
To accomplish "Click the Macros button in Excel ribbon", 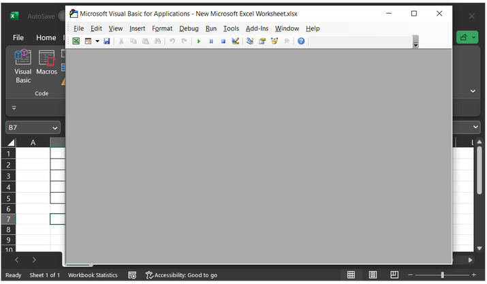I will point(46,63).
